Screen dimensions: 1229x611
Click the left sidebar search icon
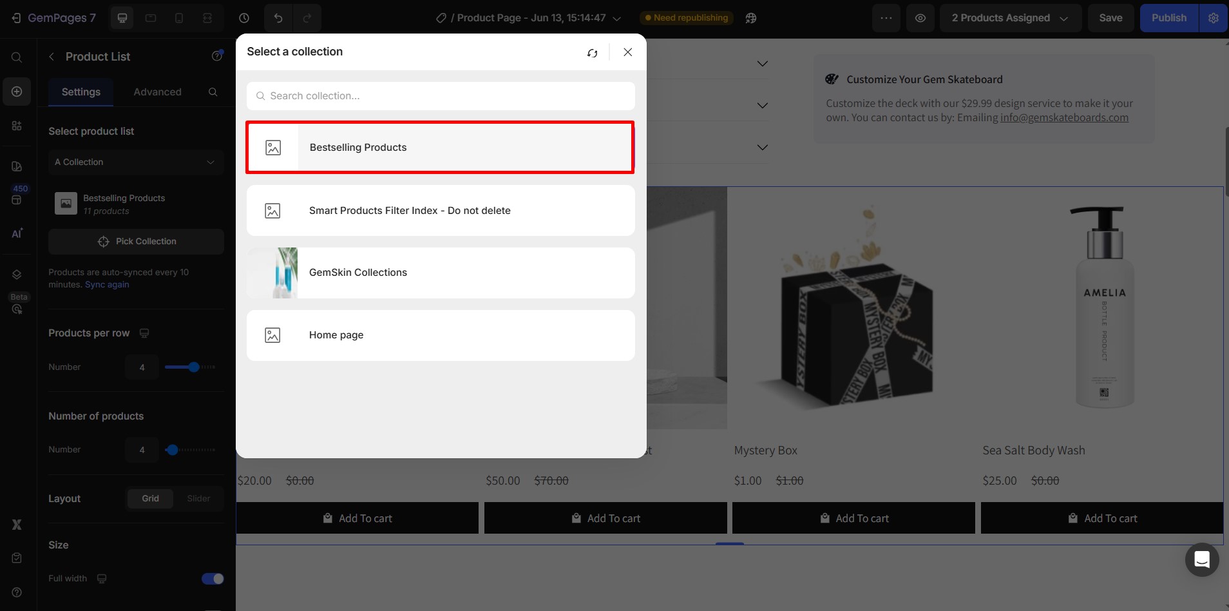(17, 57)
